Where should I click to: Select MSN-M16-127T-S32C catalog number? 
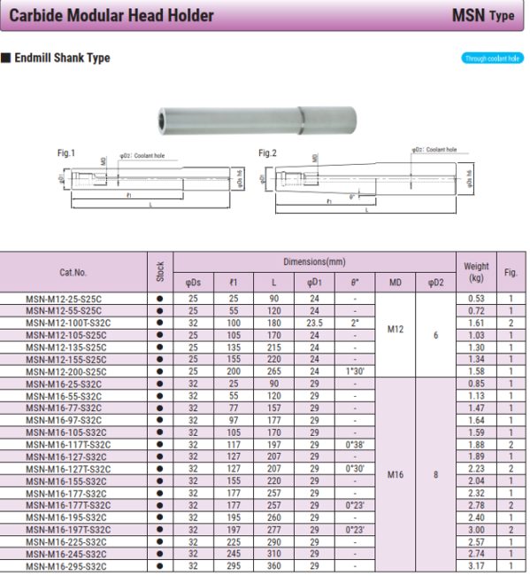(x=68, y=469)
